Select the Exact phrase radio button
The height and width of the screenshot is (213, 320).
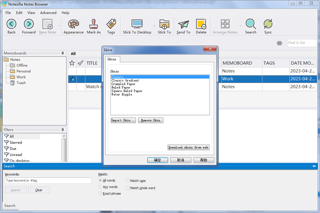pyautogui.click(x=100, y=193)
